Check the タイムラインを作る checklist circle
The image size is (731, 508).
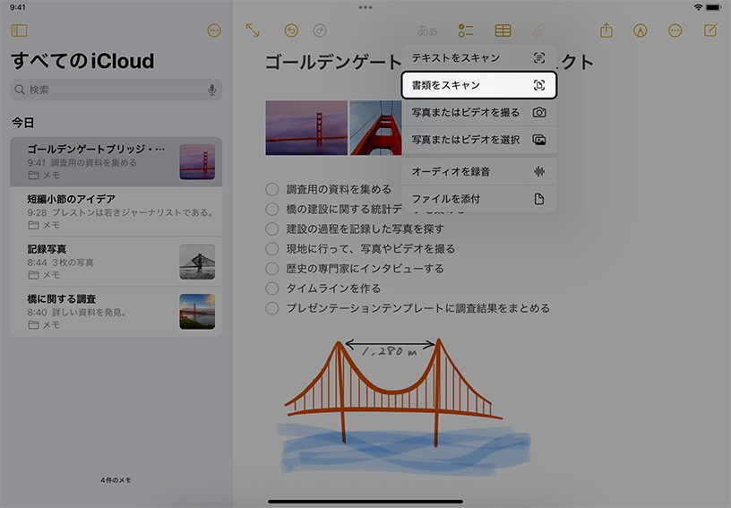pos(272,288)
